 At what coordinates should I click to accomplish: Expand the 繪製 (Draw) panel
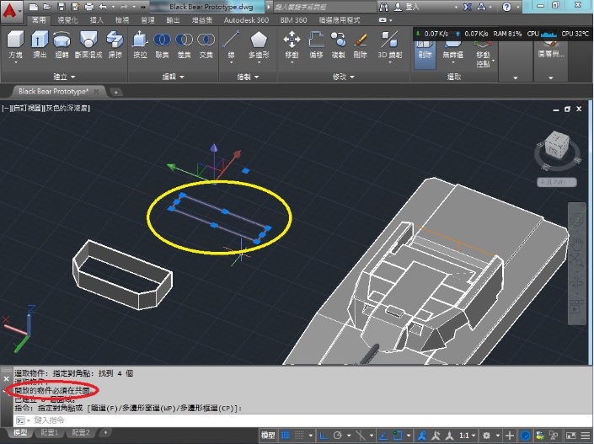(248, 77)
